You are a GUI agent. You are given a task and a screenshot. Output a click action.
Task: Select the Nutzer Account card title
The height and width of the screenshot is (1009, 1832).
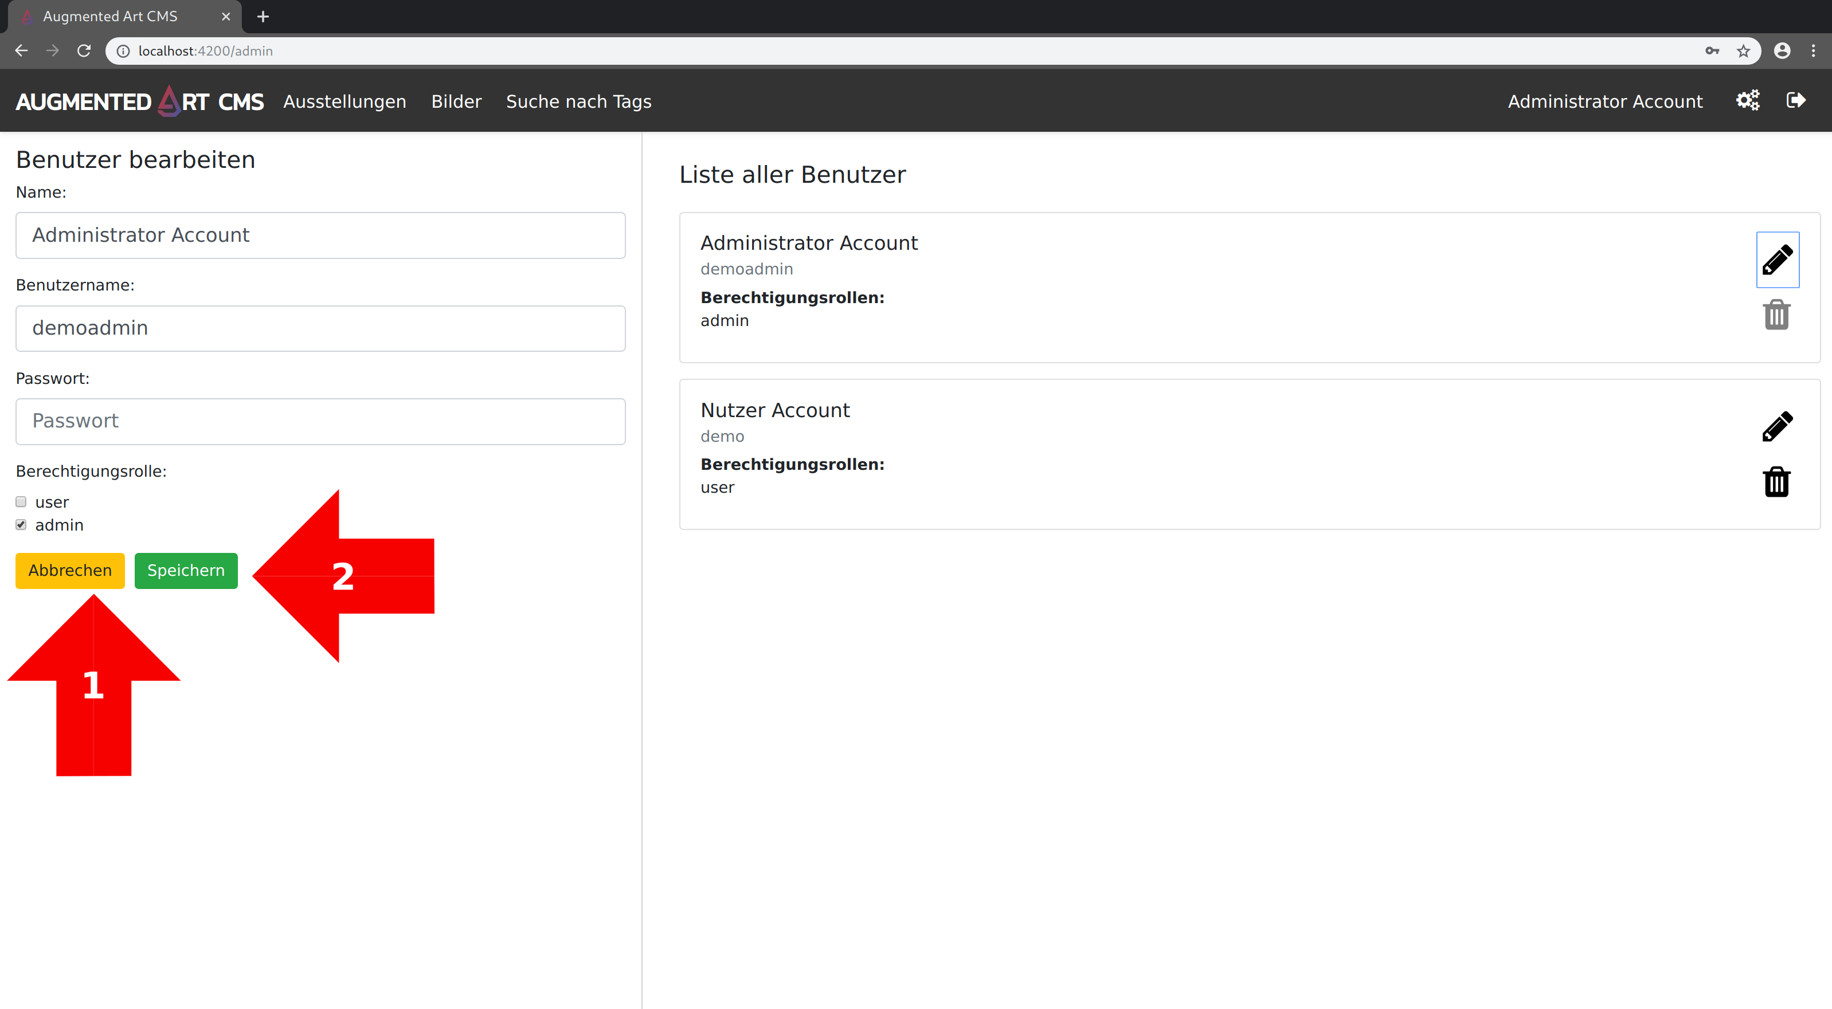775,410
